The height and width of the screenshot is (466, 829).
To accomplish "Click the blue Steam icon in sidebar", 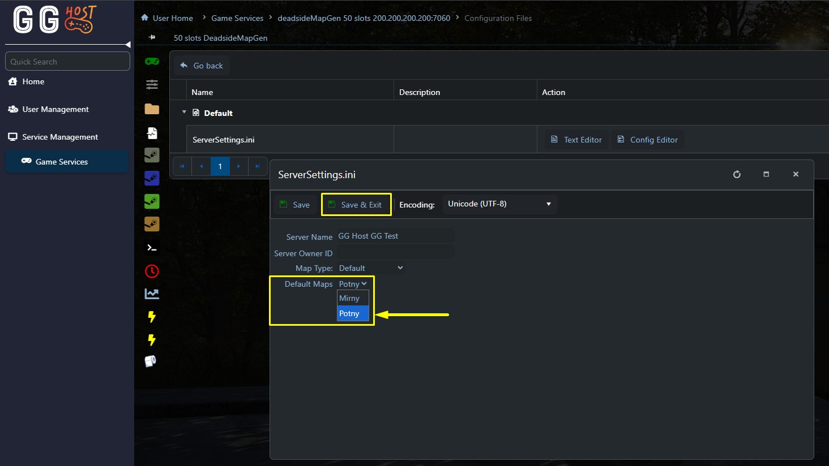I will coord(152,178).
